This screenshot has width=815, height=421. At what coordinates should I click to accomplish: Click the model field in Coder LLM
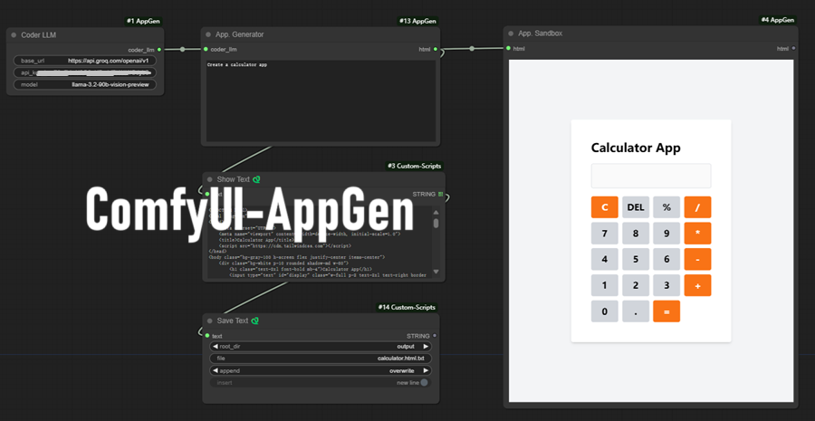pos(85,85)
